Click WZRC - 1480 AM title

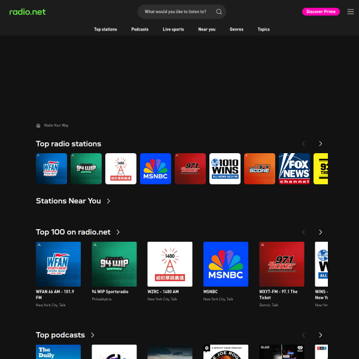click(x=163, y=292)
